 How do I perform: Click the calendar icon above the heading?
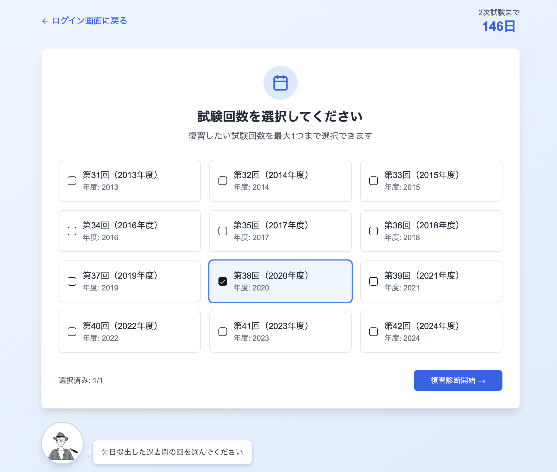280,83
